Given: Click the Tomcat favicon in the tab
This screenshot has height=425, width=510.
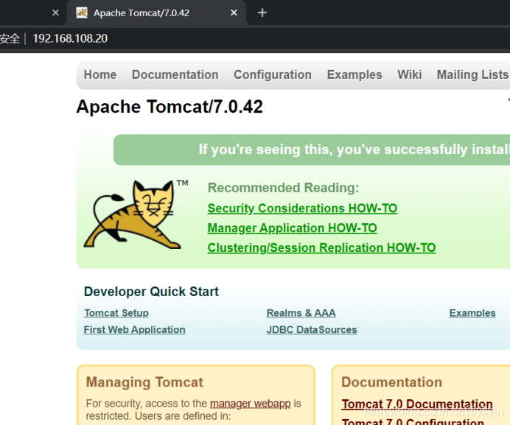Looking at the screenshot, I should point(82,13).
